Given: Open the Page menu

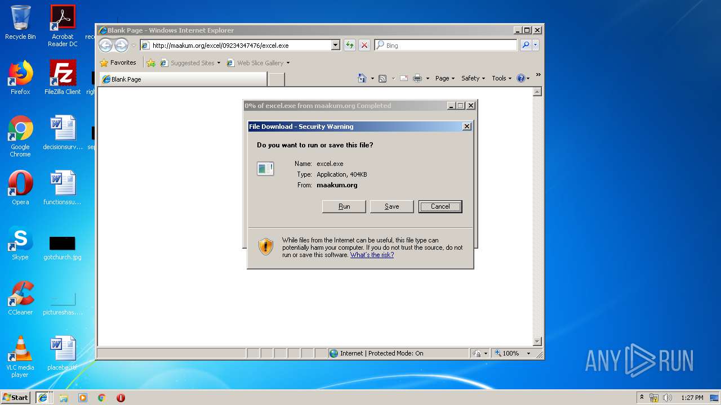Looking at the screenshot, I should (444, 78).
